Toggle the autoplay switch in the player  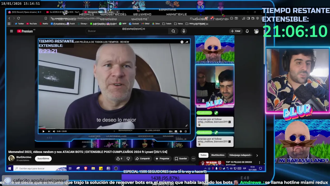[x=171, y=131]
